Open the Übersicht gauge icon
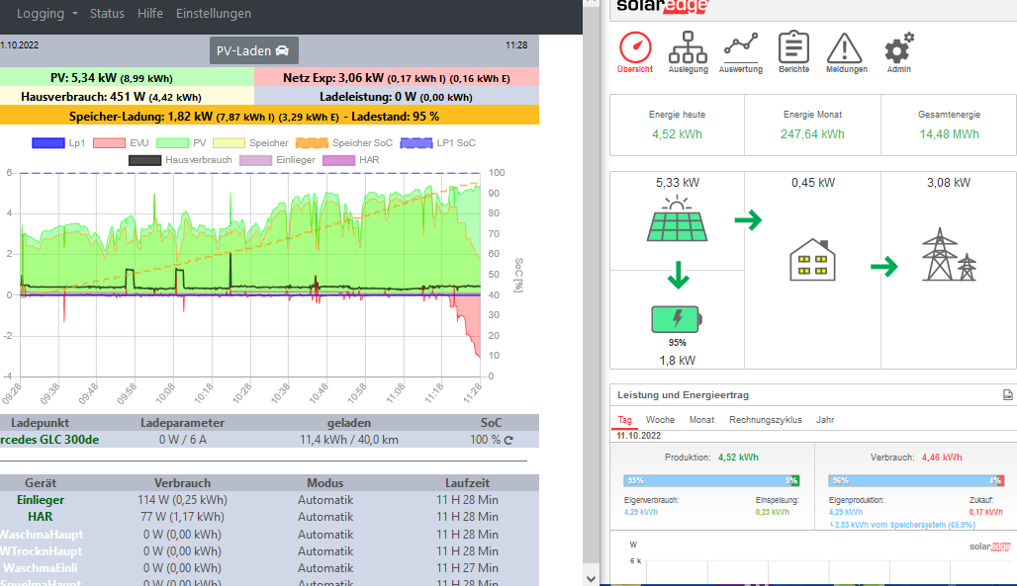This screenshot has width=1017, height=586. click(634, 47)
